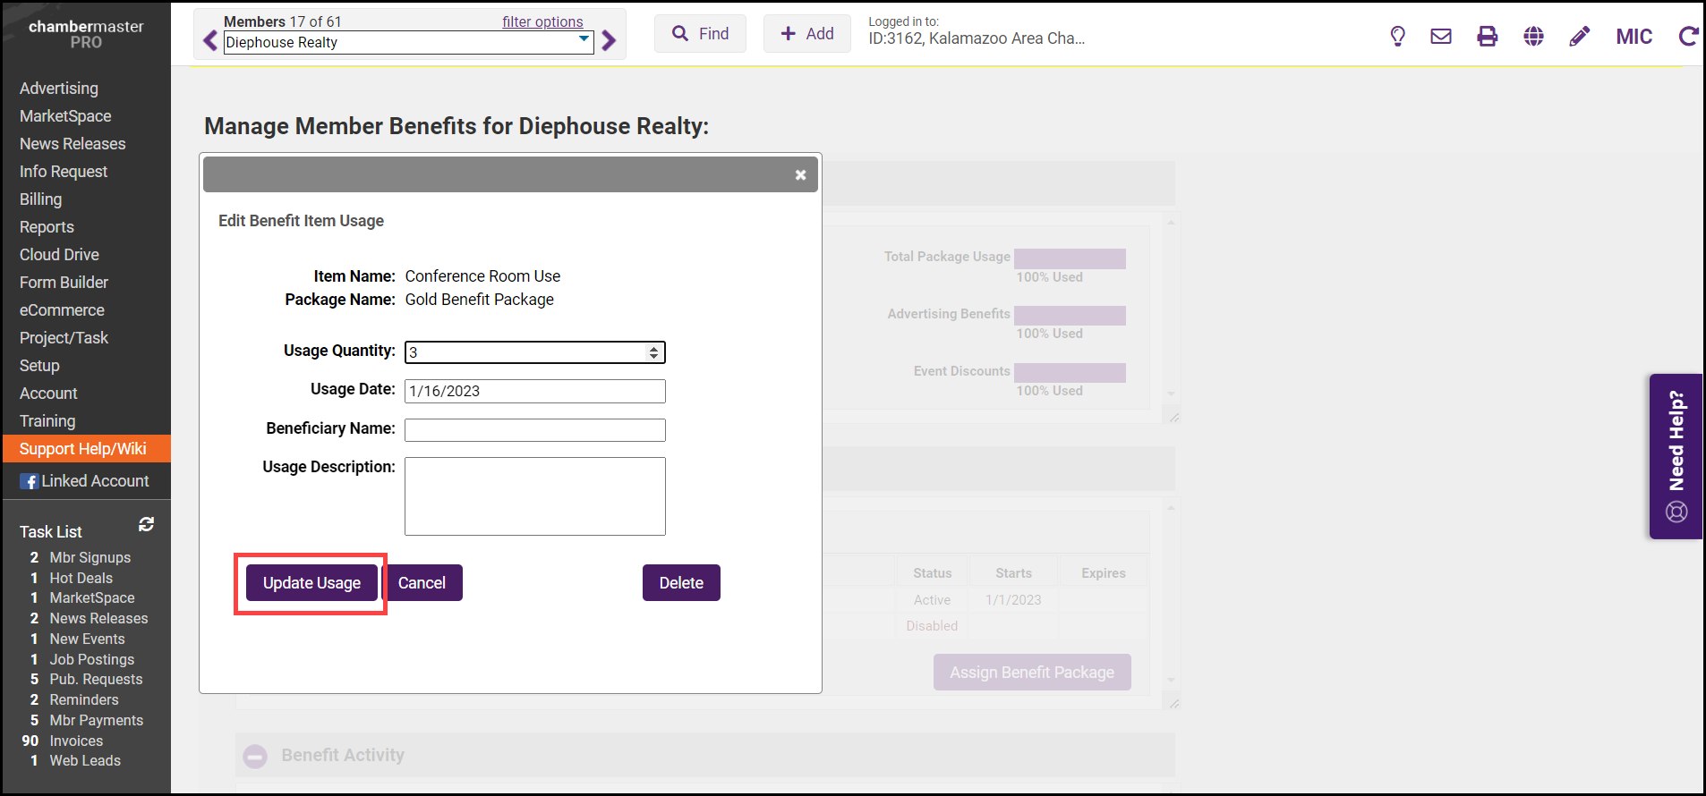Screen dimensions: 1706x796
Task: Open the Reports menu in sidebar
Action: click(x=47, y=227)
